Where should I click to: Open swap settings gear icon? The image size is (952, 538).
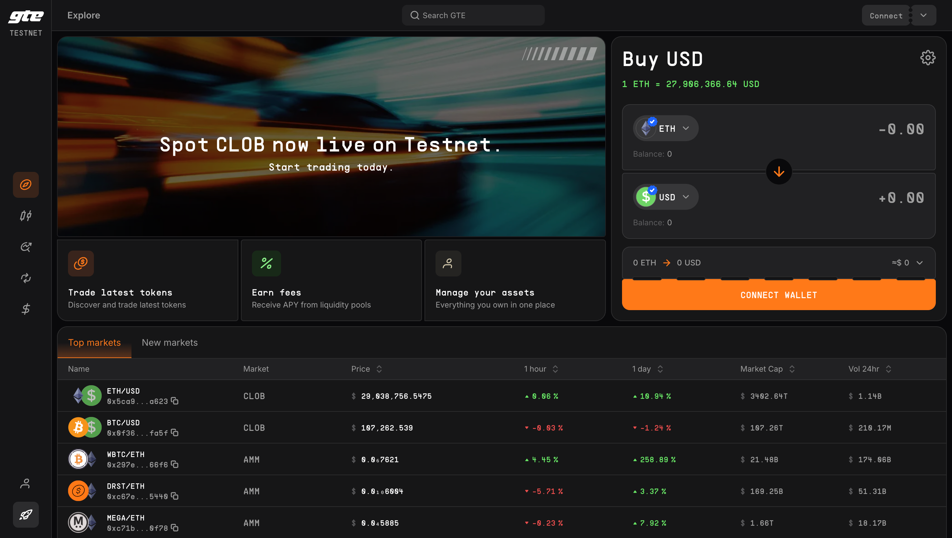tap(927, 58)
